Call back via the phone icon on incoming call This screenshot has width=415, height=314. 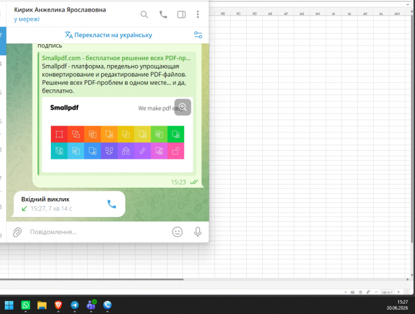coord(112,204)
